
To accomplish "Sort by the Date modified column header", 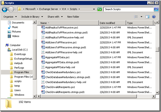I will (x=112, y=23).
